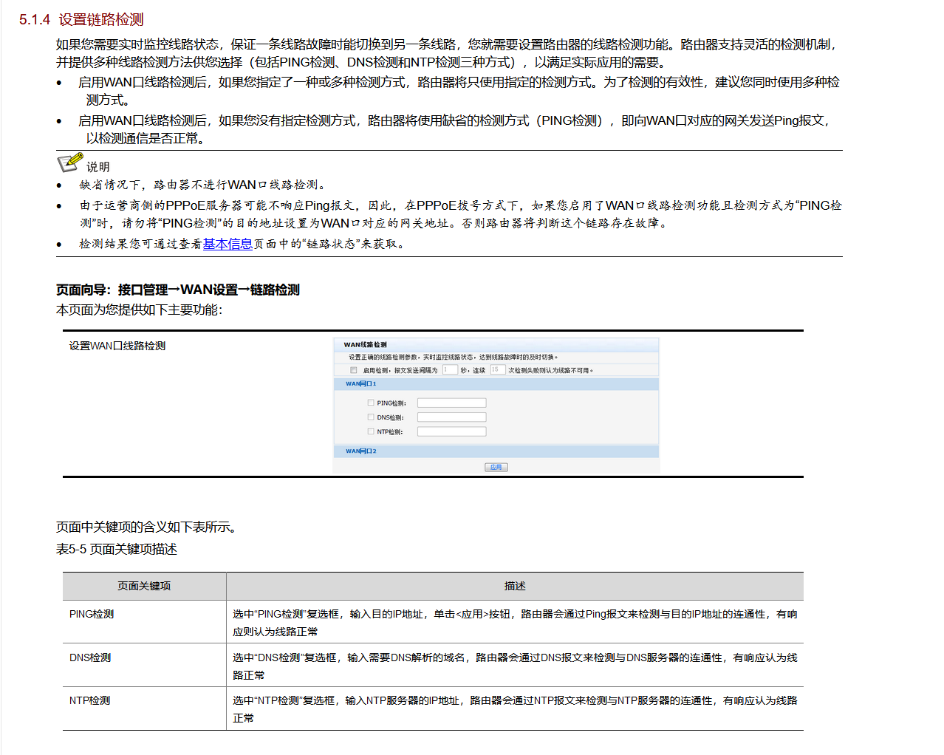Viewport: 944px width, 755px height.
Task: Enable the 启用检测 checkbox
Action: point(353,370)
